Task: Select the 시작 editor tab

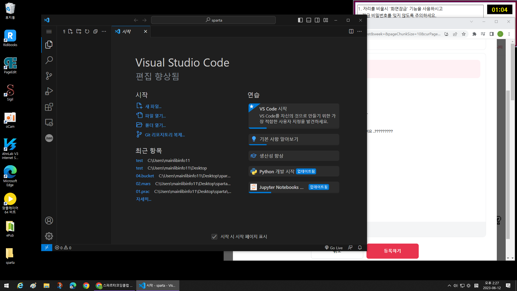Action: point(131,32)
